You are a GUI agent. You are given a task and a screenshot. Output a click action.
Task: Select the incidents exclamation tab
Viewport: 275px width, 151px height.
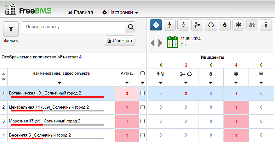click(156, 25)
